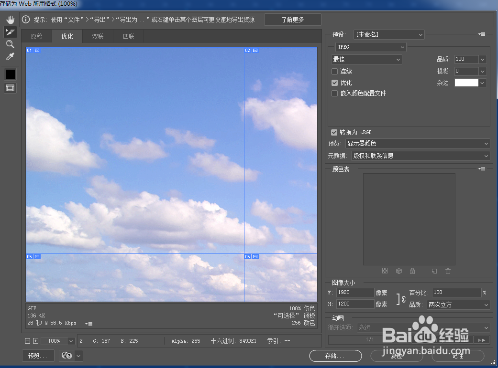Viewport: 498px width, 368px height.
Task: Click the new color icon
Action: [434, 271]
